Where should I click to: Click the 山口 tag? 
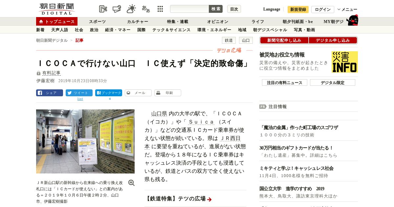[246, 40]
